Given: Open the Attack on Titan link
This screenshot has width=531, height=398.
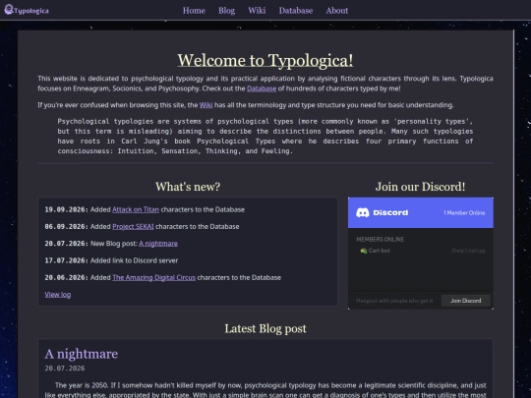Looking at the screenshot, I should (x=136, y=209).
